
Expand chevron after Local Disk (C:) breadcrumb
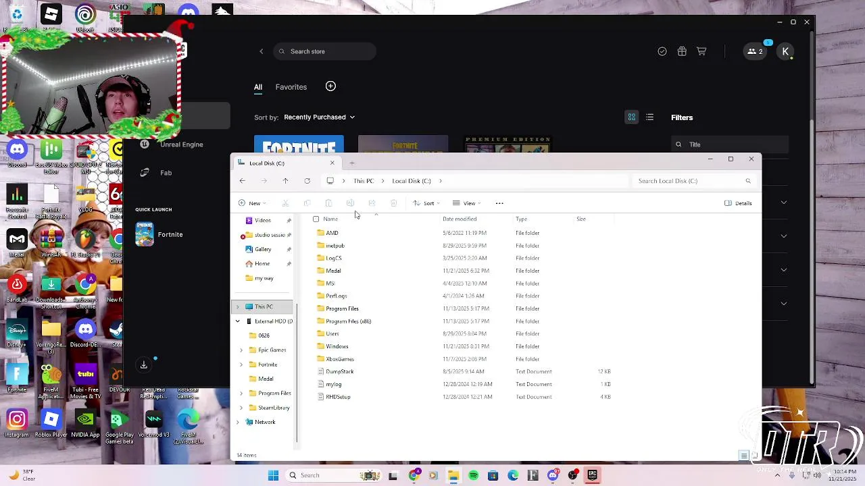441,181
